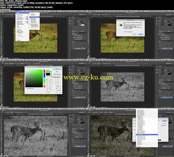
Task: Click Cancel in the CMYK conversion warning dialog
Action: point(134,34)
